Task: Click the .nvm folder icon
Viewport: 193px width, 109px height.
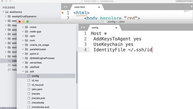Action: [x=27, y=40]
